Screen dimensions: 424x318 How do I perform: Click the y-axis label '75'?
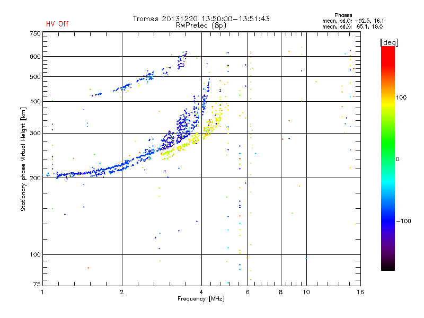point(37,284)
